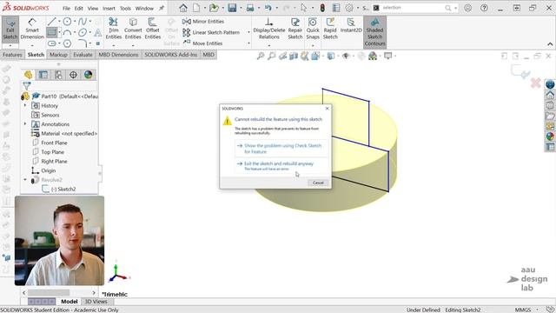This screenshot has height=313, width=556.
Task: Click the Print icon
Action: [x=250, y=8]
